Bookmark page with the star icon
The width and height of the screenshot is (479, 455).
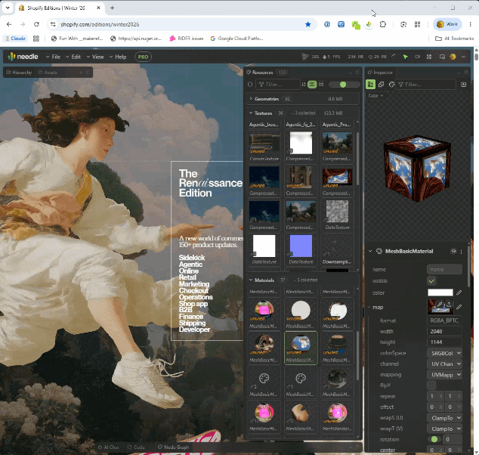click(x=308, y=24)
